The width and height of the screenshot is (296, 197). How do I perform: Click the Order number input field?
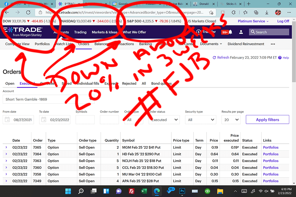pos(110,120)
